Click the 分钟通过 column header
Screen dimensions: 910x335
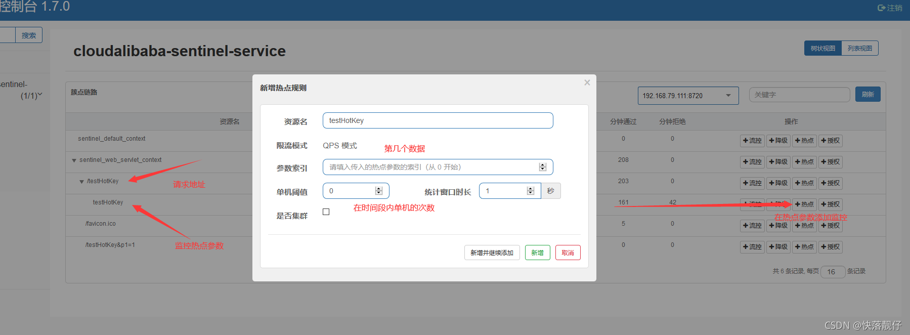(x=623, y=121)
